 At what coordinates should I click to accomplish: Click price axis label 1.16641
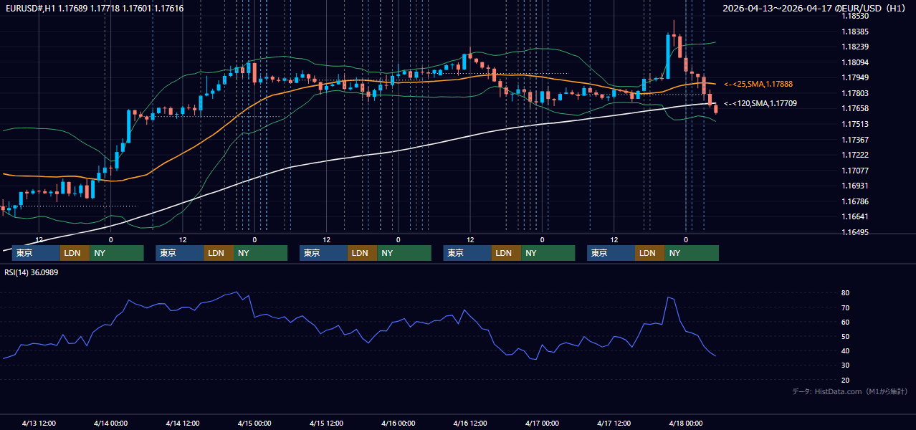[x=855, y=216]
